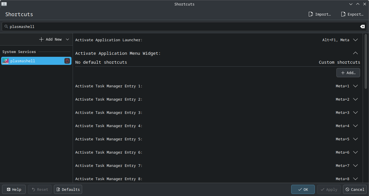Image resolution: width=369 pixels, height=196 pixels.
Task: Click the Meta+1 shortcut value
Action: [342, 86]
